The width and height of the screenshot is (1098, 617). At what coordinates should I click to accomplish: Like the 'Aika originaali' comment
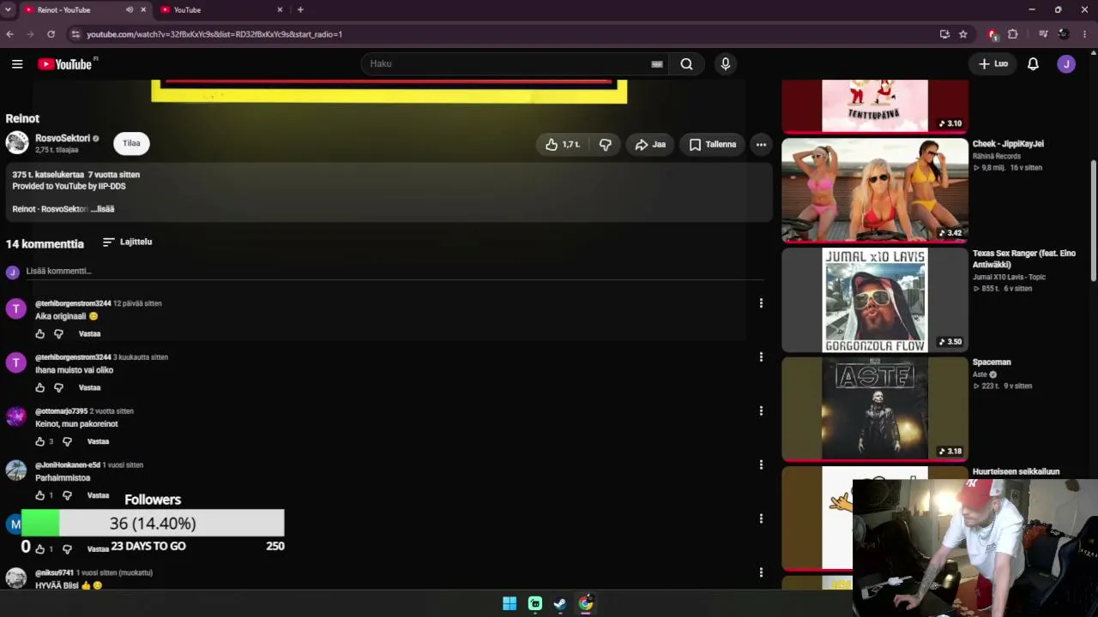(x=39, y=334)
